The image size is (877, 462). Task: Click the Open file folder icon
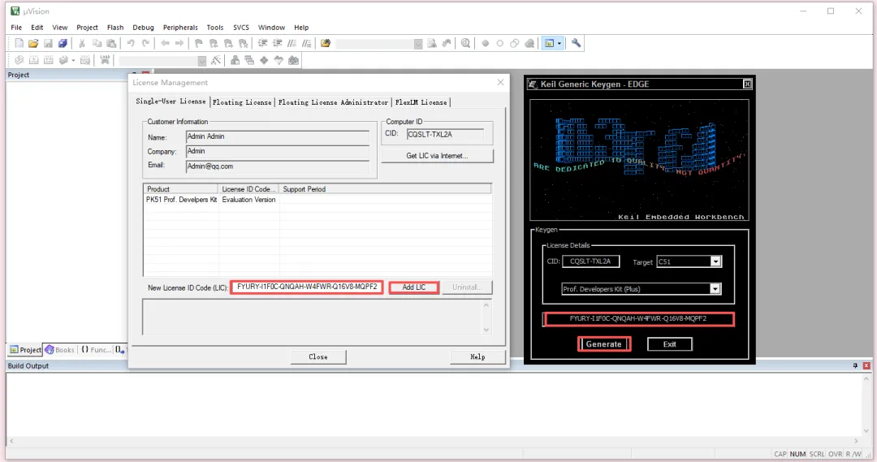[x=33, y=43]
